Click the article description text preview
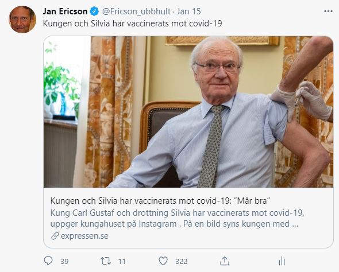Screen dimensions: 339x272 point(178,218)
